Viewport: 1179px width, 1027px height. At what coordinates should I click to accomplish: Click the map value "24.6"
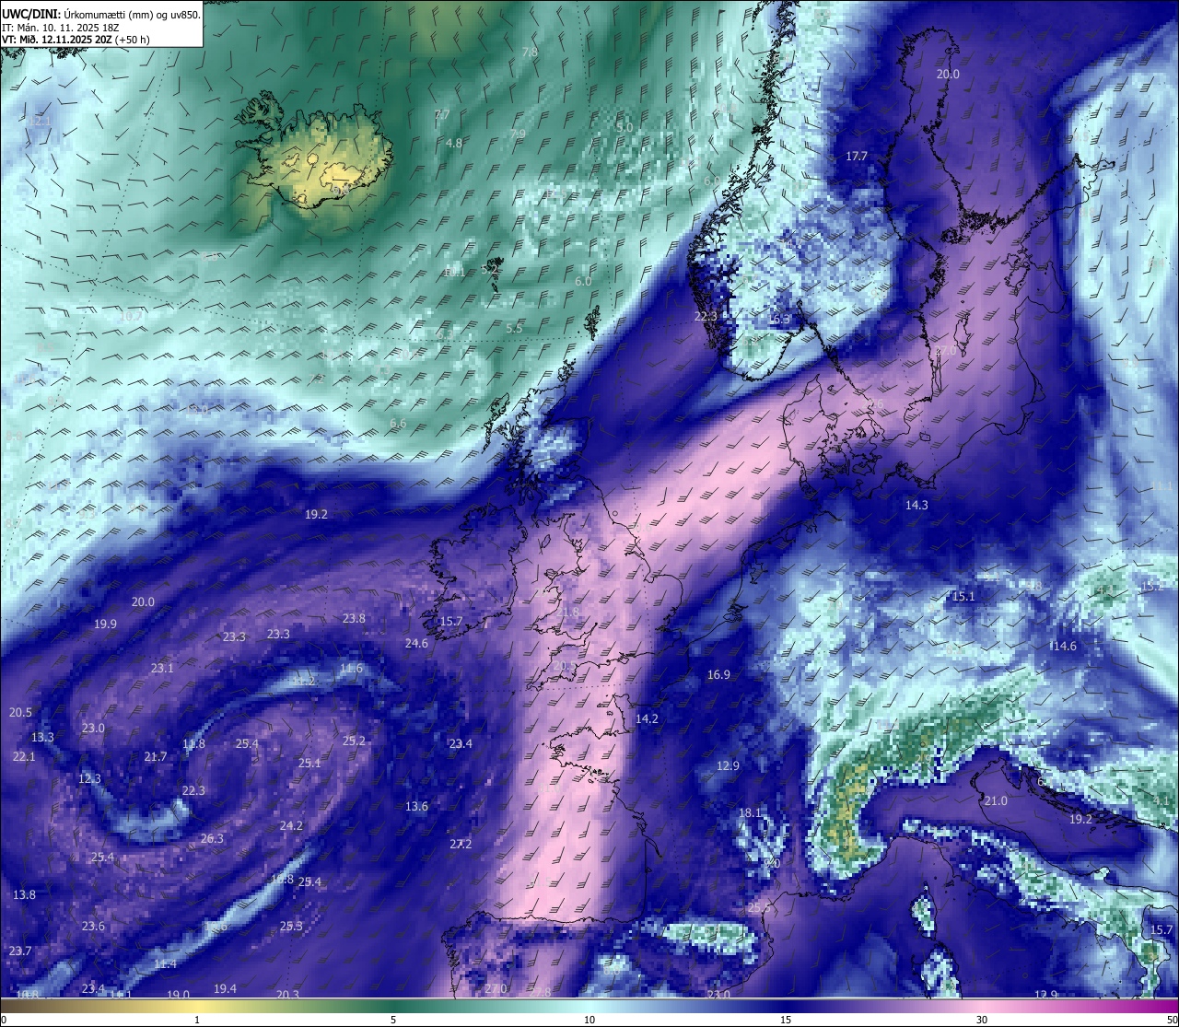click(x=416, y=643)
